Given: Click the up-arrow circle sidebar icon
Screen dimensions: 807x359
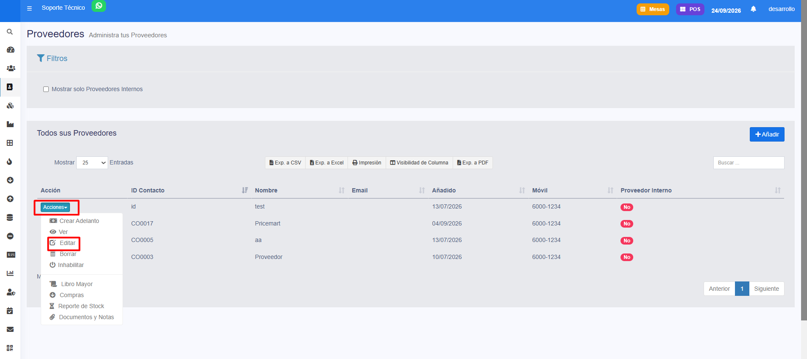Looking at the screenshot, I should (10, 199).
